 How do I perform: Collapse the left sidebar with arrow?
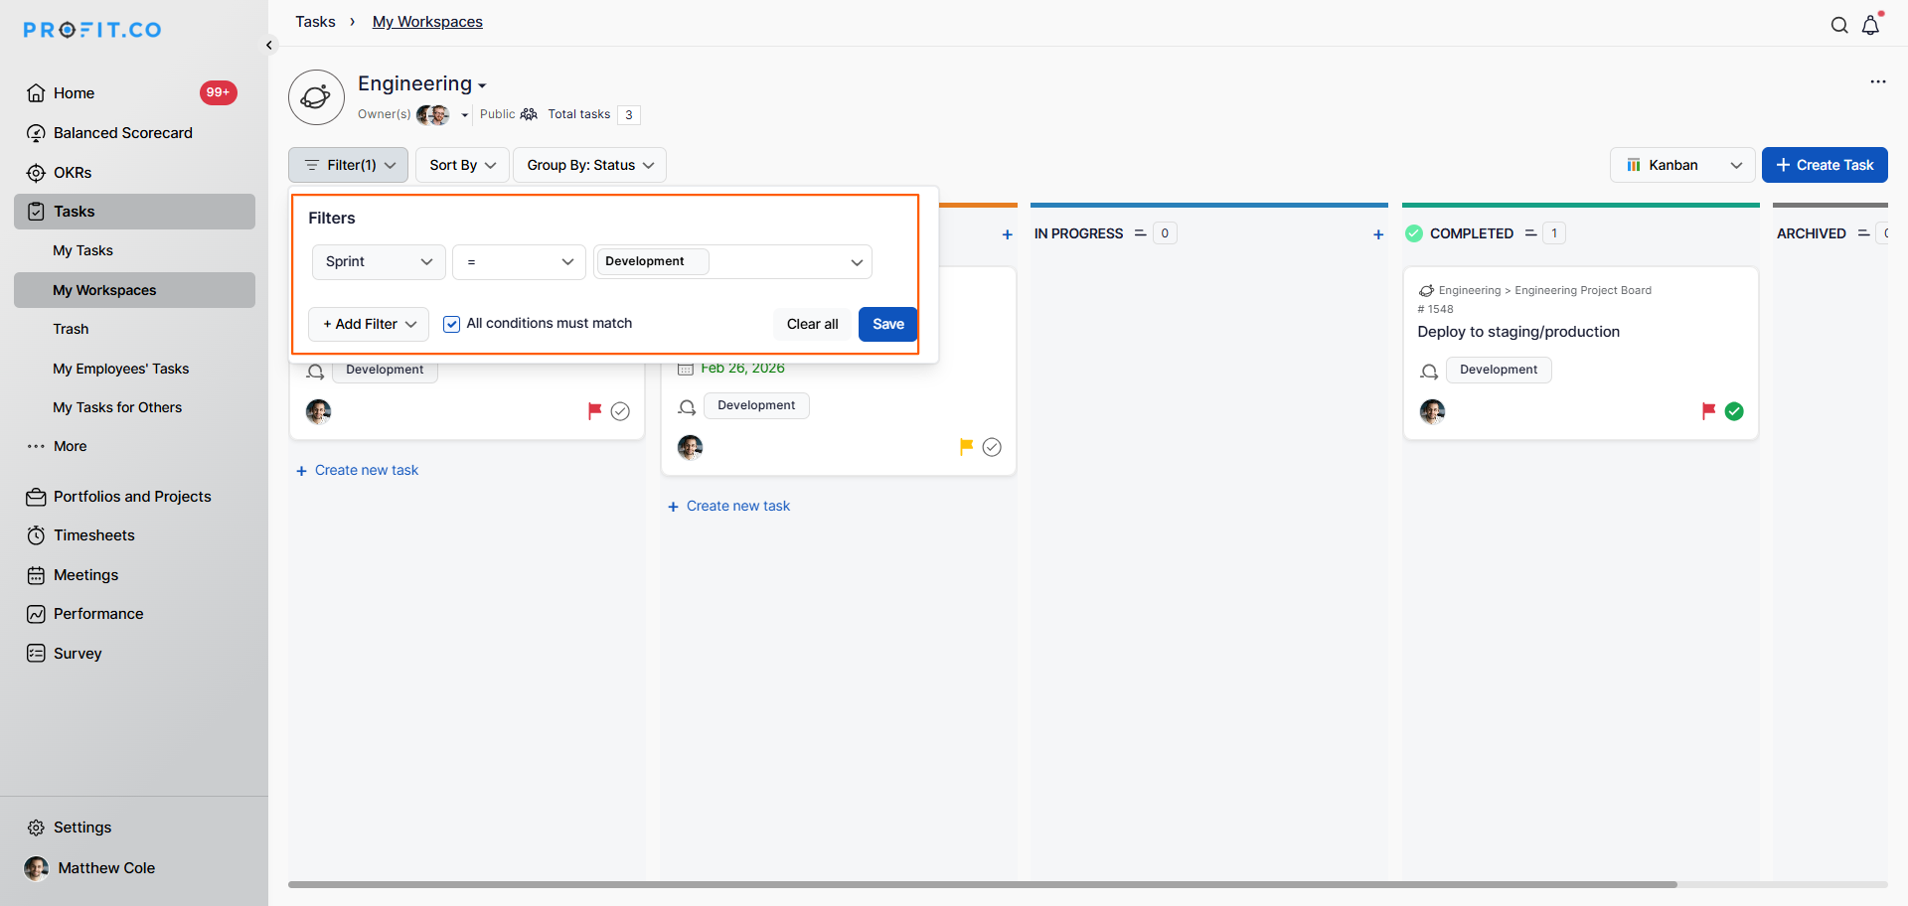tap(269, 46)
